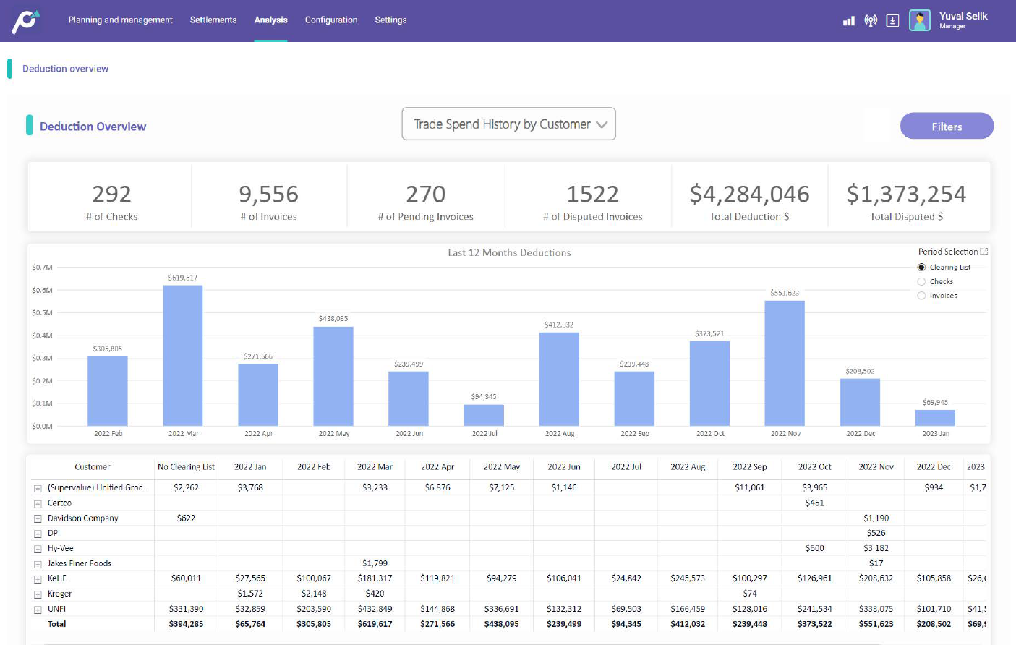Click the Deduction overview breadcrumb link
The image size is (1016, 645).
[x=64, y=68]
